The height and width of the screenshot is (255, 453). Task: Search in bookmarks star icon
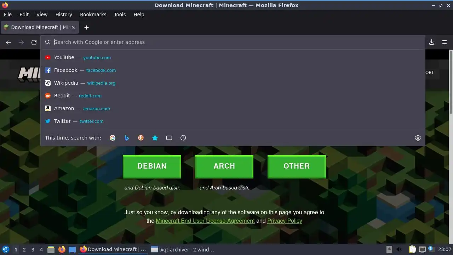(x=155, y=138)
